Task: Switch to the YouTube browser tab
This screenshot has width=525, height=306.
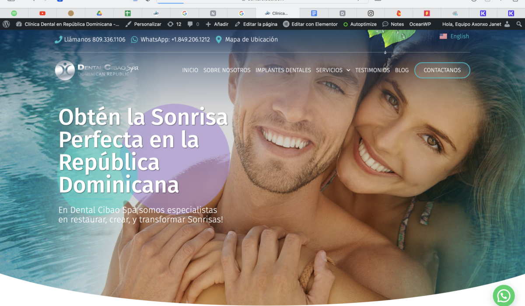Action: [42, 13]
